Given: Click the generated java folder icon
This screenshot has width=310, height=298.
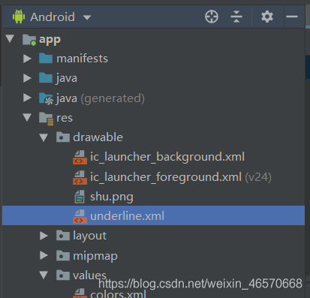Looking at the screenshot, I should click(46, 98).
